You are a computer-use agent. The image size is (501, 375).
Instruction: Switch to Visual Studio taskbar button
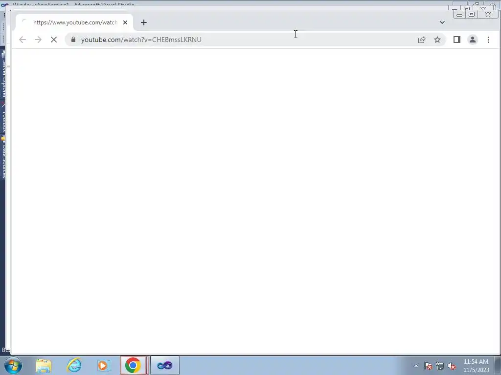tap(165, 365)
